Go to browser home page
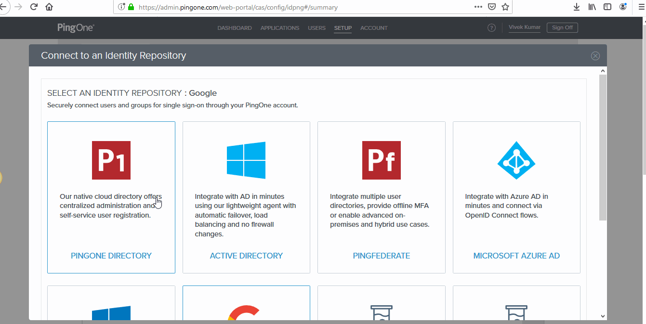 [49, 7]
